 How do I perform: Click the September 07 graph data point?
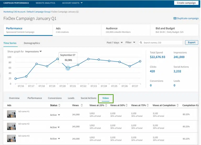[68, 68]
